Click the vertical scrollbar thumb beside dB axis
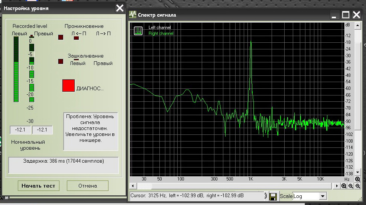Screen dimensions: 366x205 click(x=357, y=86)
